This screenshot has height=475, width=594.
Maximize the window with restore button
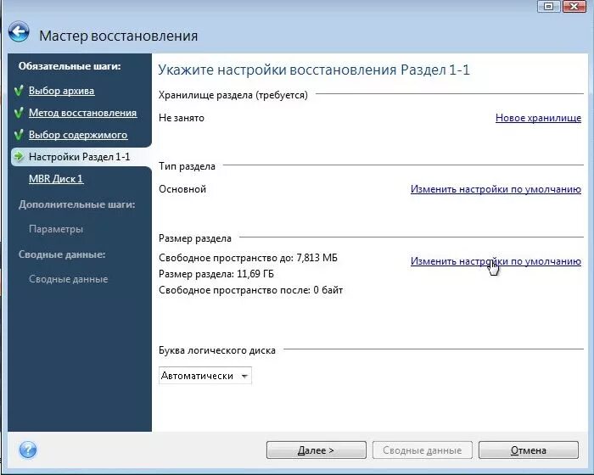coord(548,6)
